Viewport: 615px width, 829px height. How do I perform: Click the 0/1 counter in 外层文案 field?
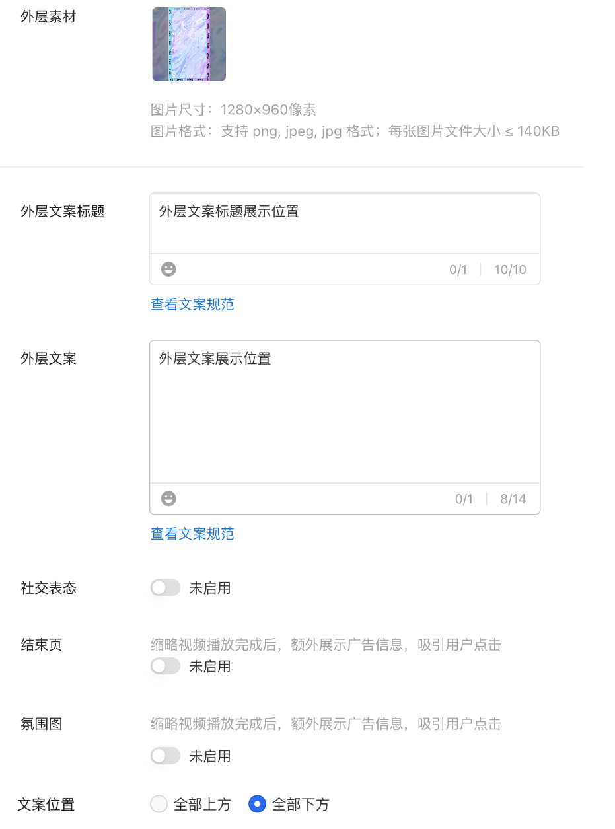click(x=464, y=499)
